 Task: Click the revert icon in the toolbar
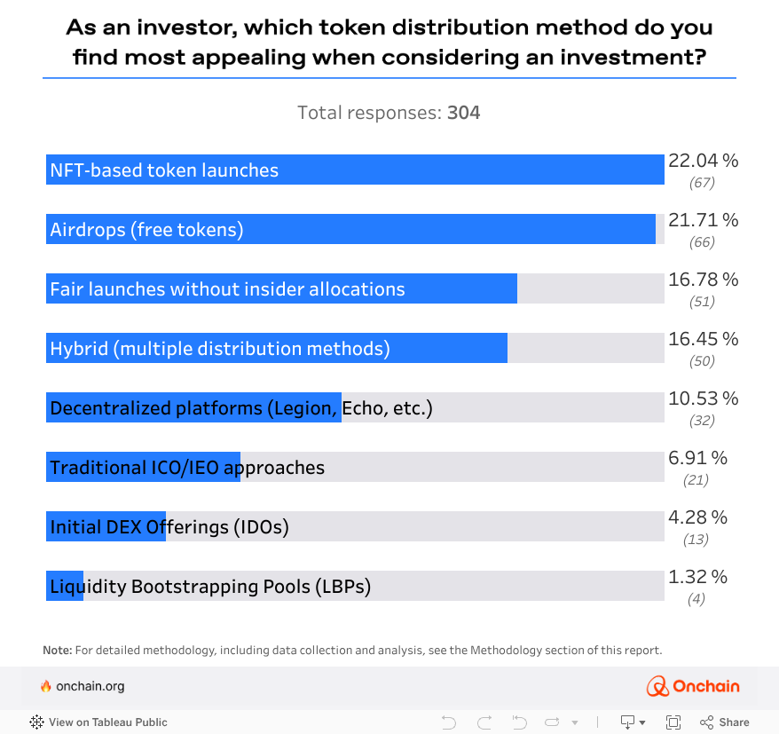coord(520,722)
